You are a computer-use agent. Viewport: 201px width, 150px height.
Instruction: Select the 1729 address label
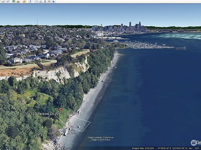[x=46, y=118]
